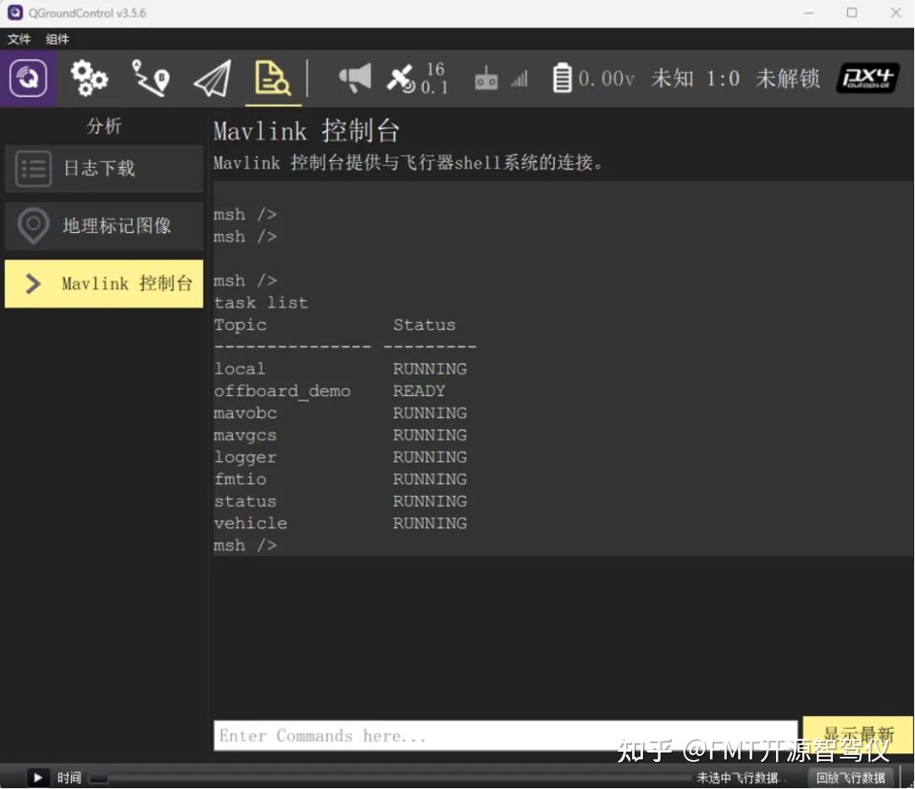
Task: Switch to Plan view waypoint icon
Action: point(150,78)
